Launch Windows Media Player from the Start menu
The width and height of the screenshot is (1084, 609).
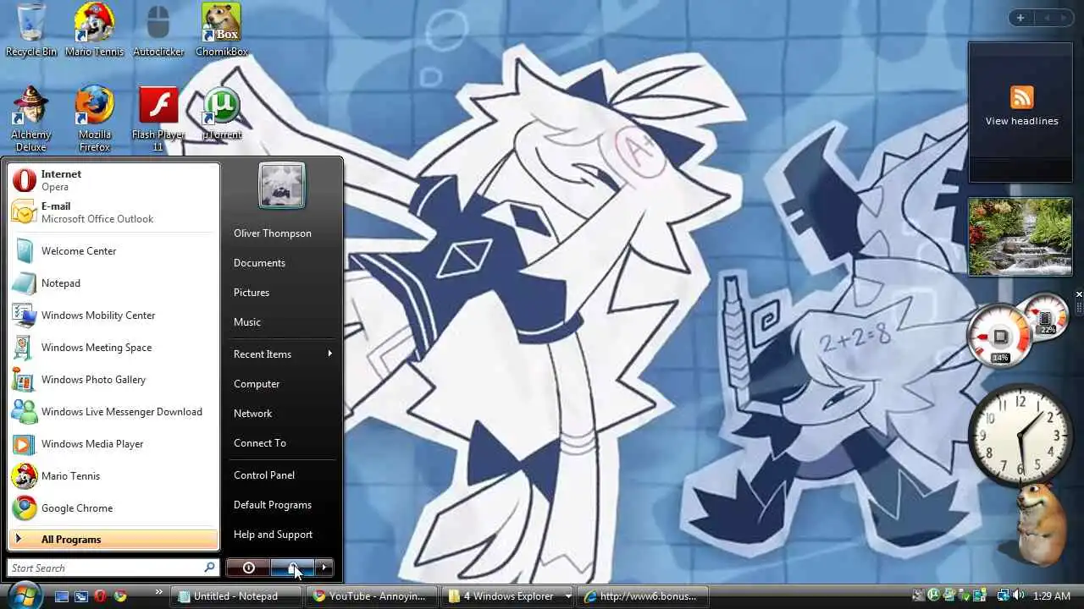coord(113,444)
